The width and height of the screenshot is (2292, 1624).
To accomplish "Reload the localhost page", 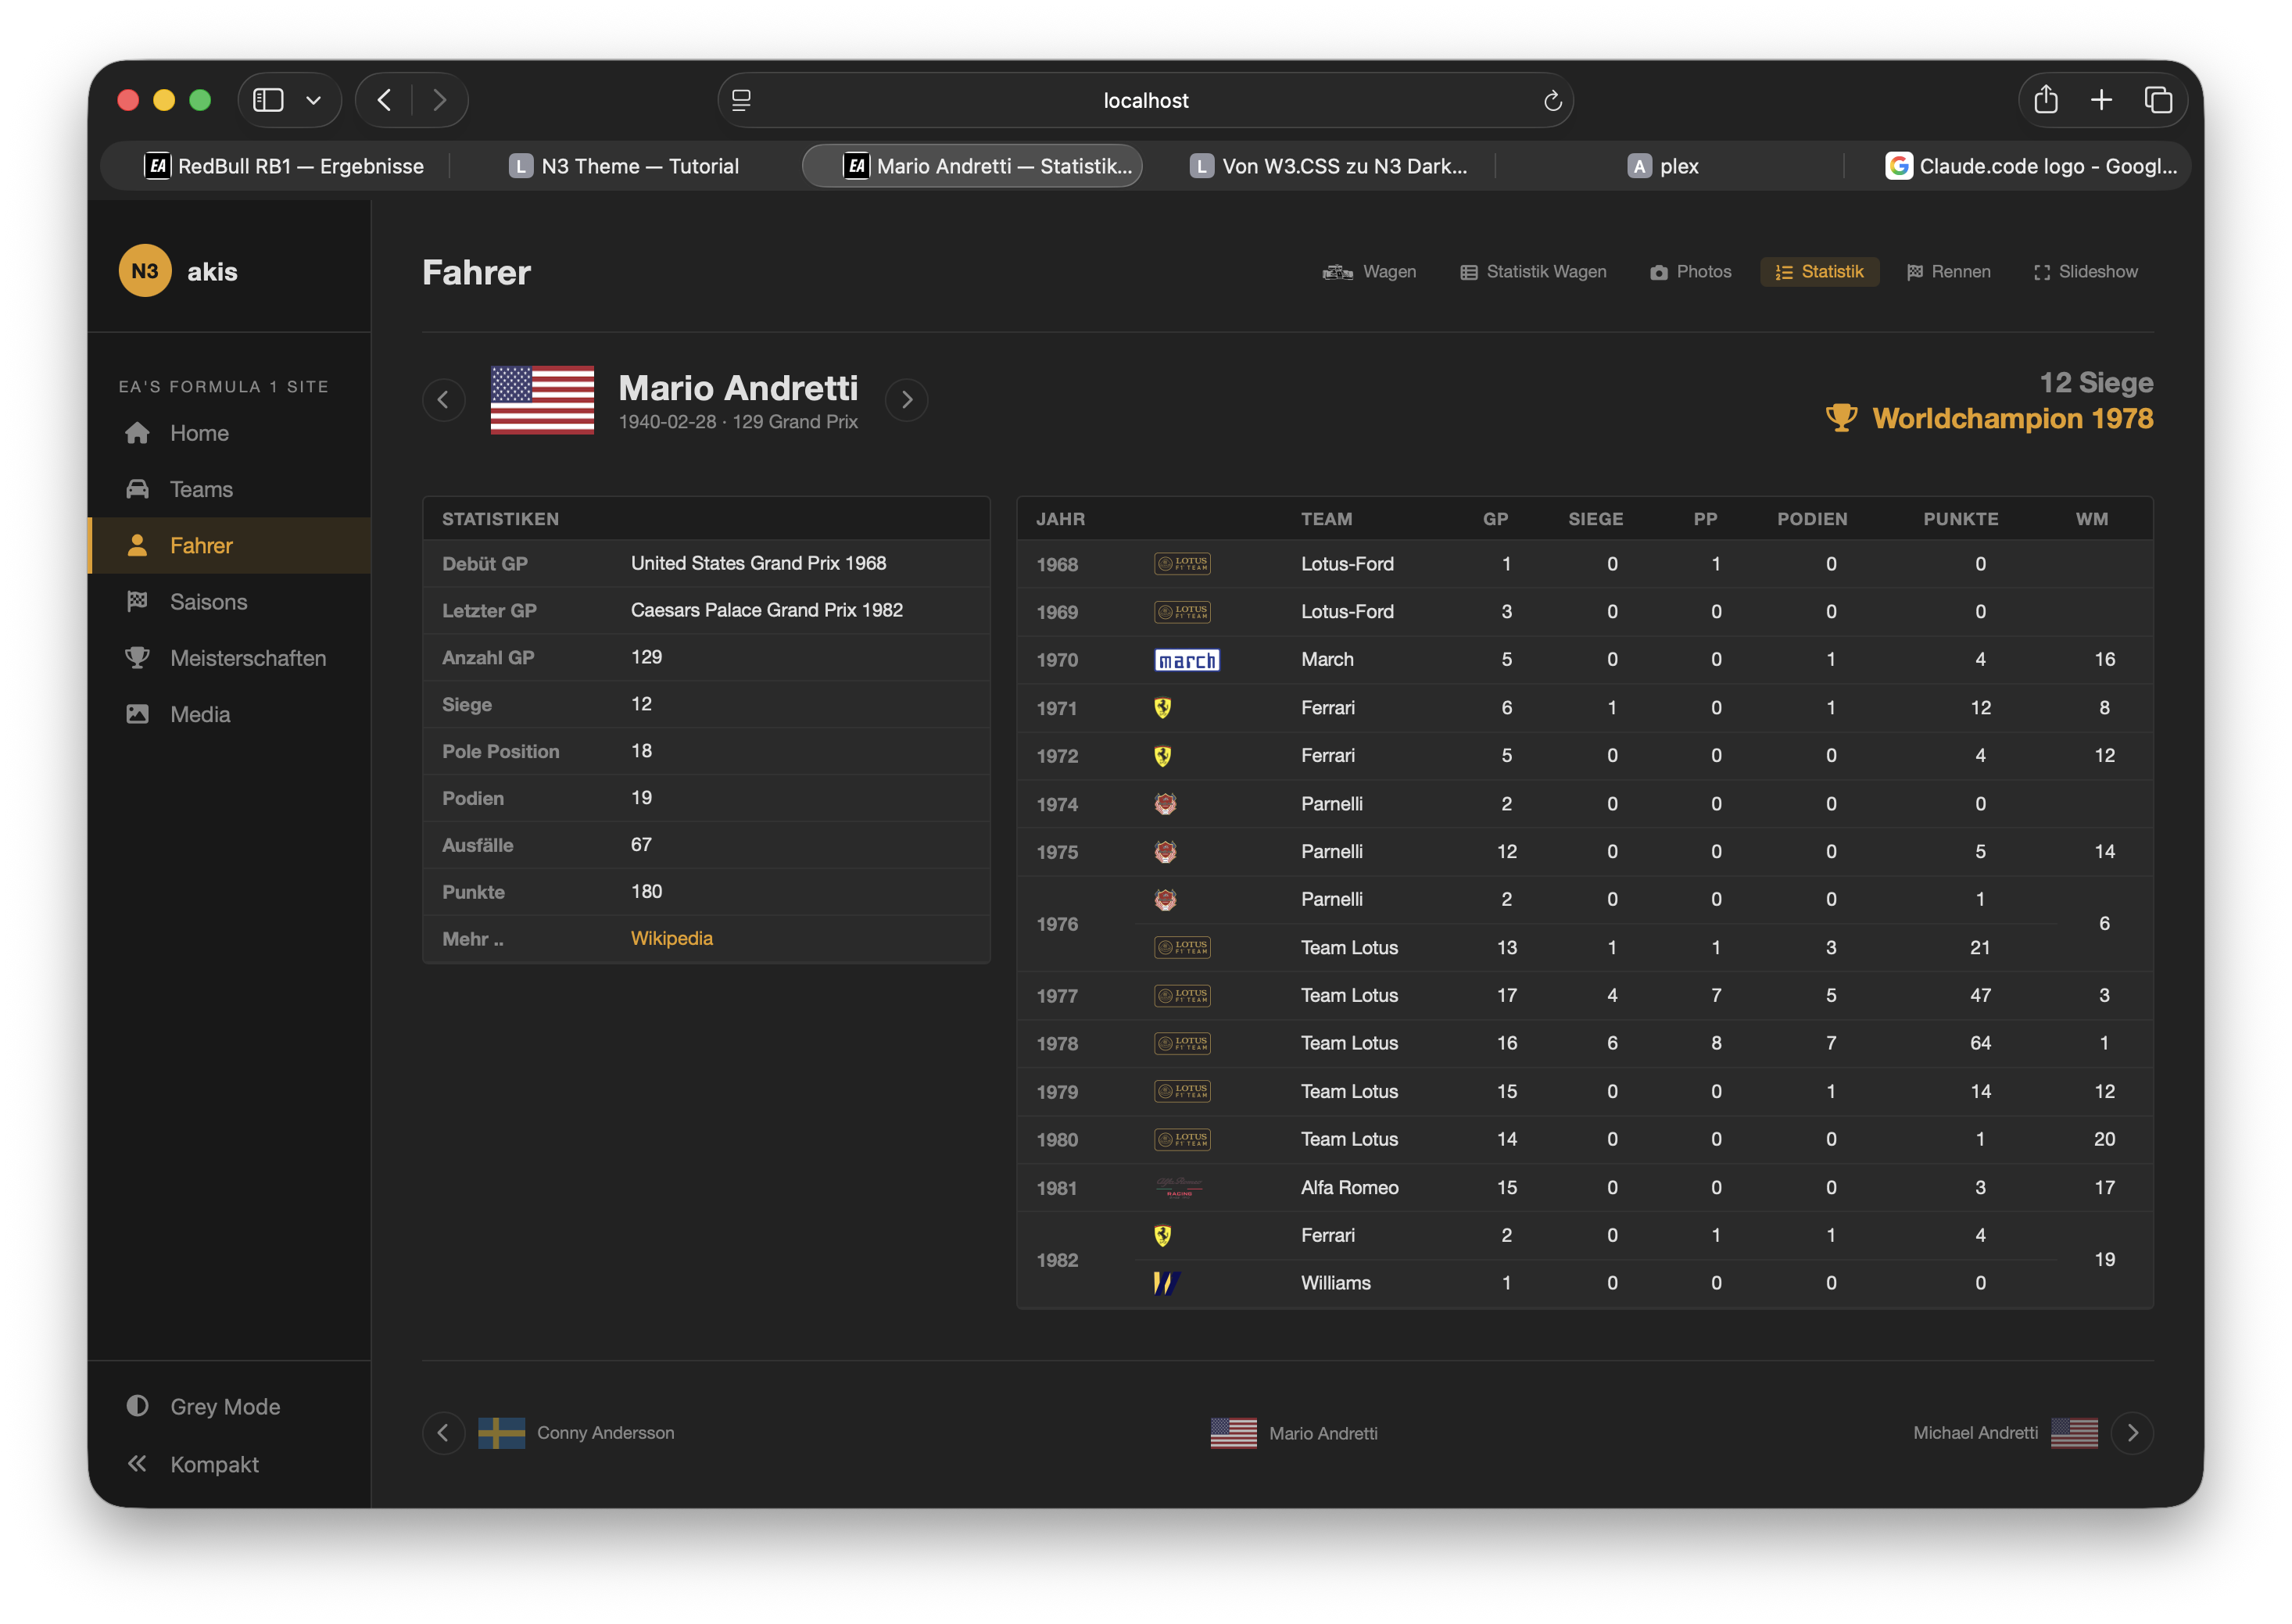I will pos(1552,100).
